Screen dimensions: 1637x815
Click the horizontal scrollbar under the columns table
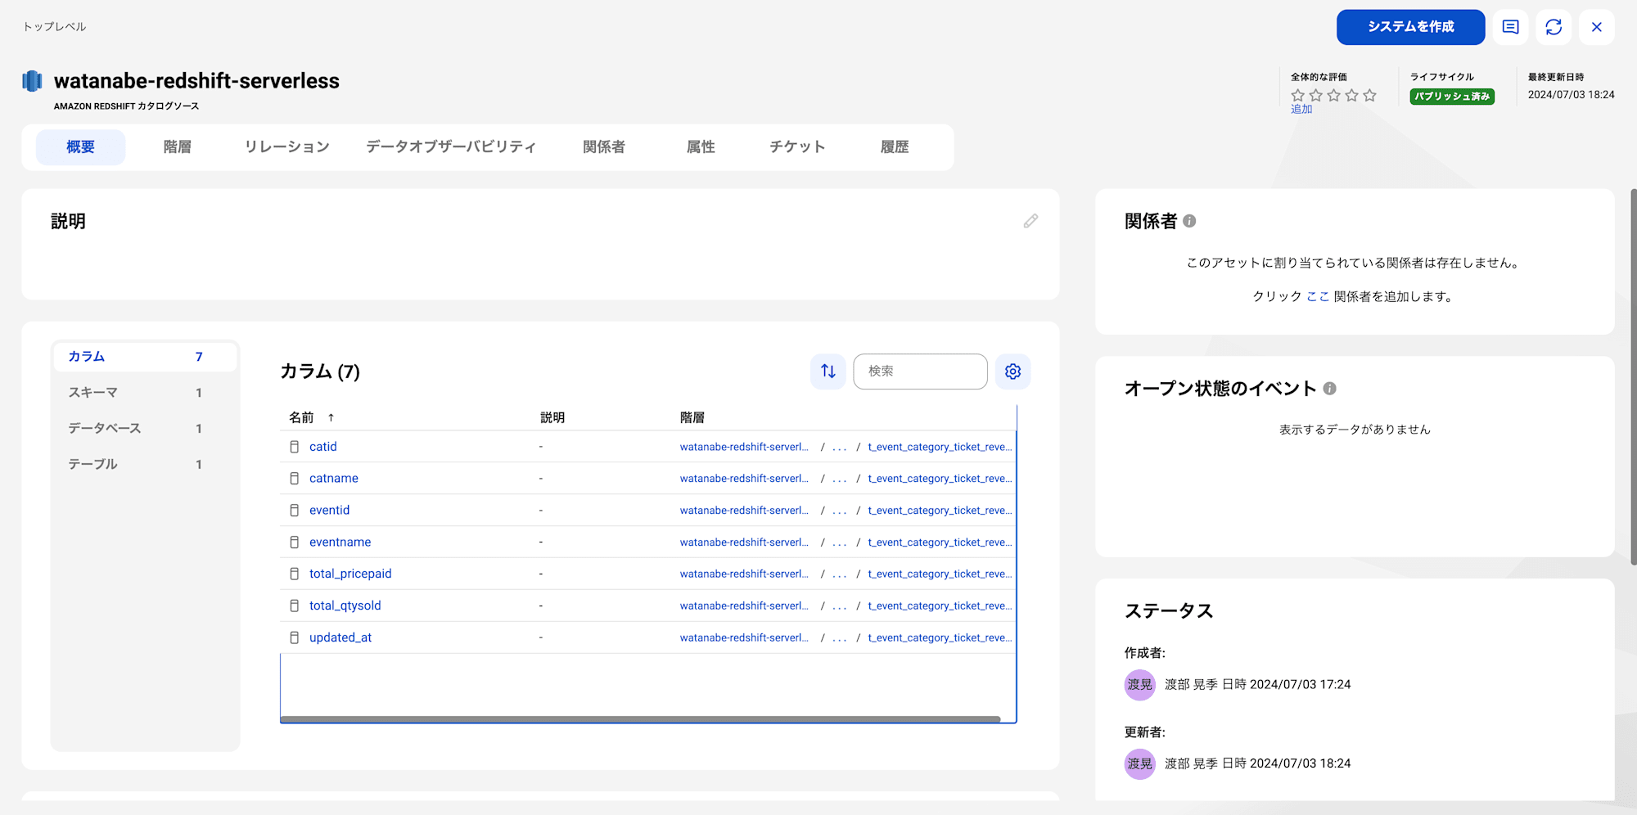641,719
